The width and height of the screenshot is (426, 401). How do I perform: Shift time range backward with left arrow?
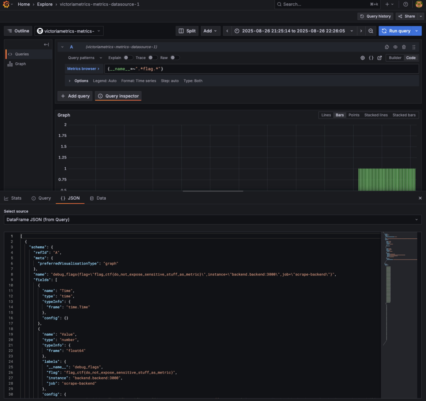(x=227, y=31)
